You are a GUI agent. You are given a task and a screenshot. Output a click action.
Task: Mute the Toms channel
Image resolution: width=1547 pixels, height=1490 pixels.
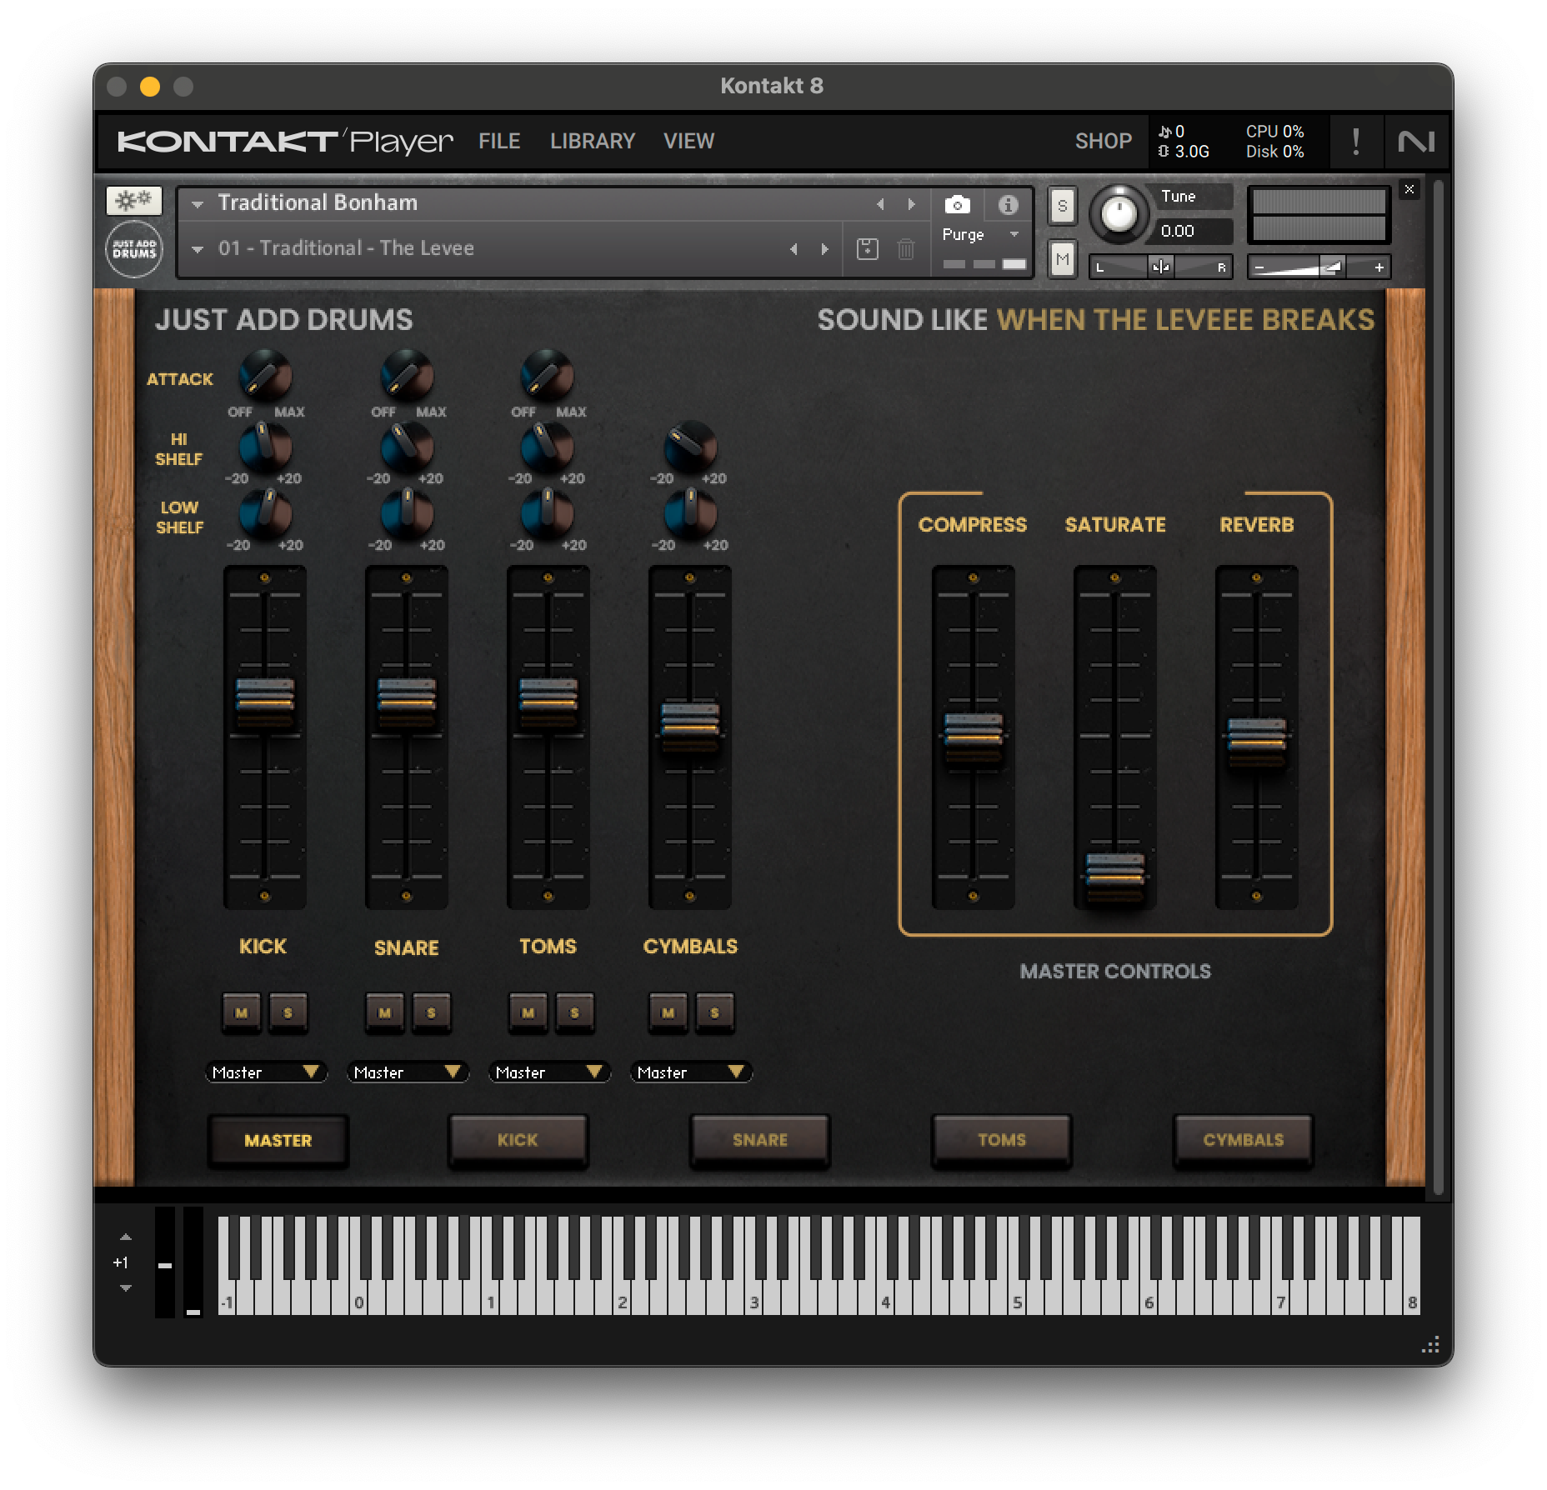pyautogui.click(x=528, y=1012)
